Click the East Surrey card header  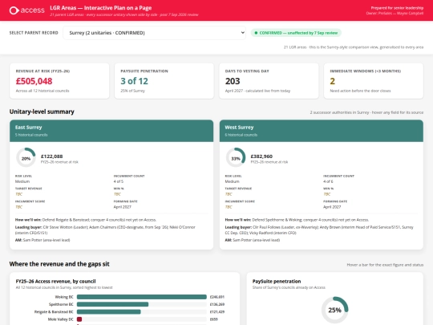pos(111,131)
